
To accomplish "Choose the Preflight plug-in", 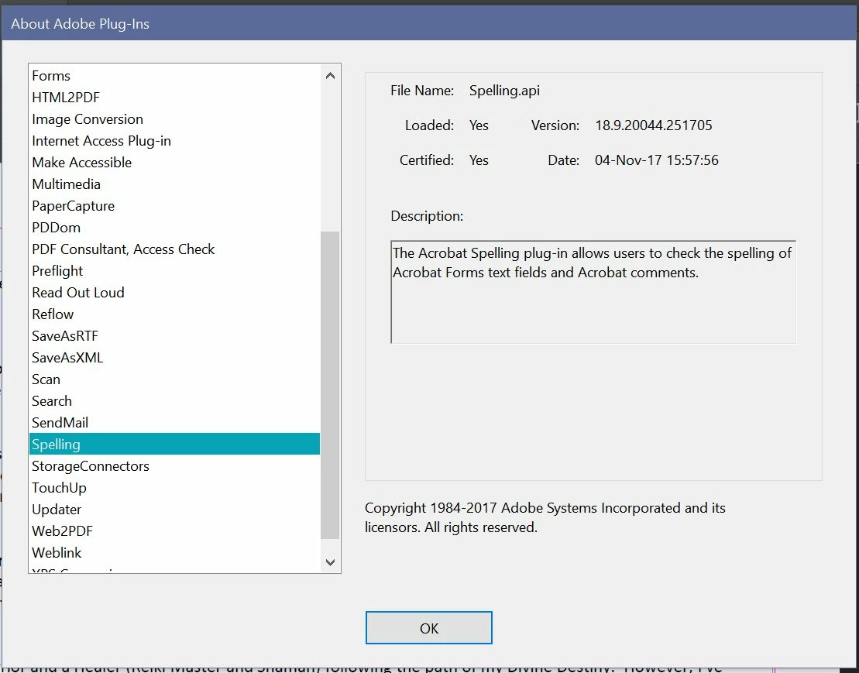I will coord(174,271).
